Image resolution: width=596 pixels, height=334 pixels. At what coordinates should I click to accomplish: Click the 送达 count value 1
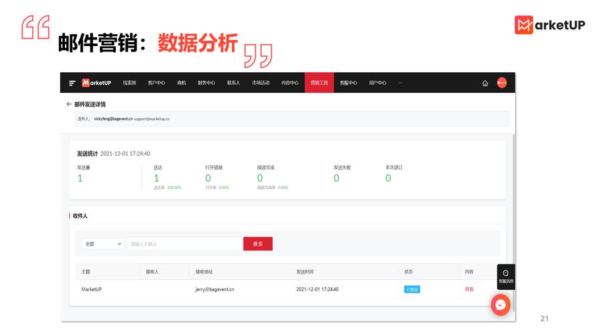[156, 178]
